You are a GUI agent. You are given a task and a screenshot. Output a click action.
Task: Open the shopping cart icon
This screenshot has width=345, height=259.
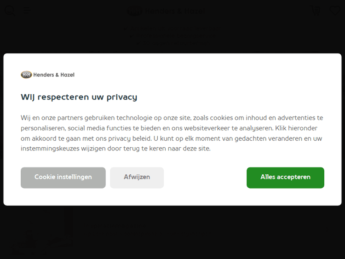pos(316,10)
